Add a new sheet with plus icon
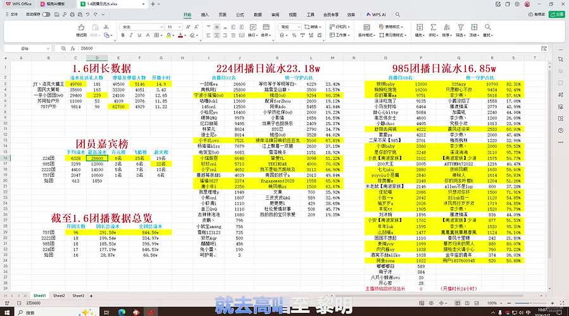Image resolution: width=569 pixels, height=316 pixels. coord(91,296)
